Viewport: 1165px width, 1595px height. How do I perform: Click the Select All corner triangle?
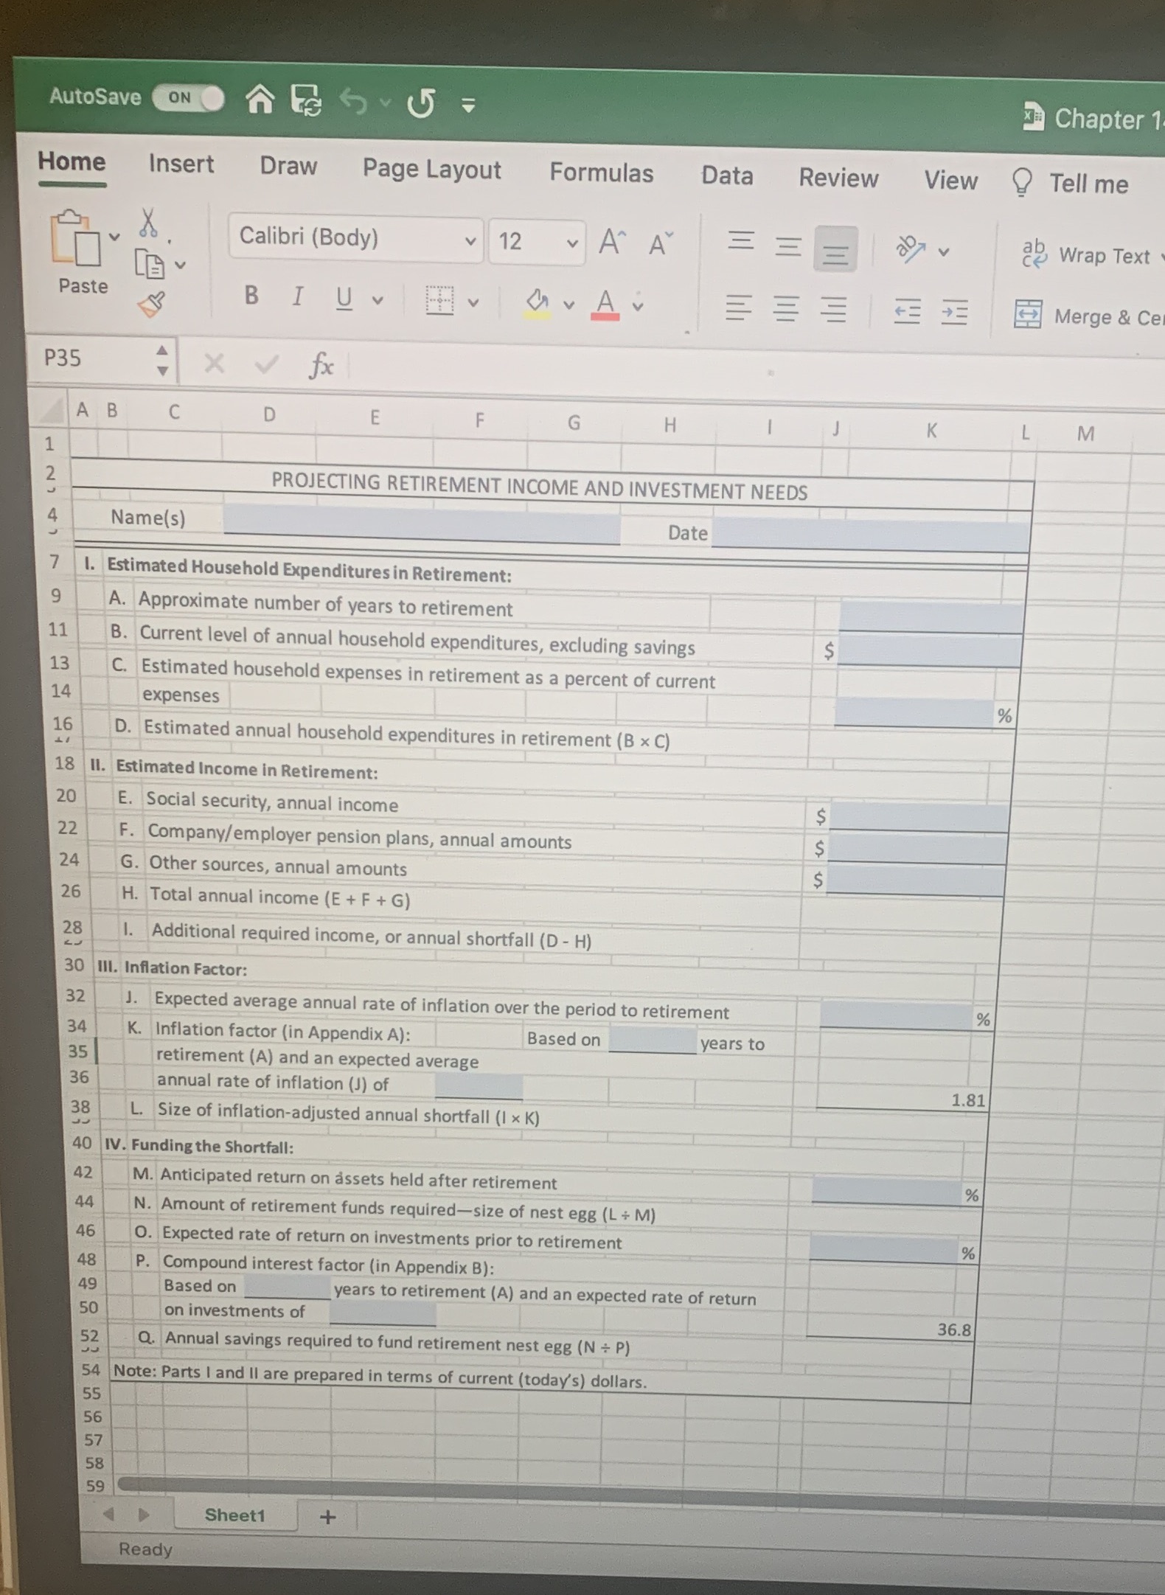pos(50,409)
